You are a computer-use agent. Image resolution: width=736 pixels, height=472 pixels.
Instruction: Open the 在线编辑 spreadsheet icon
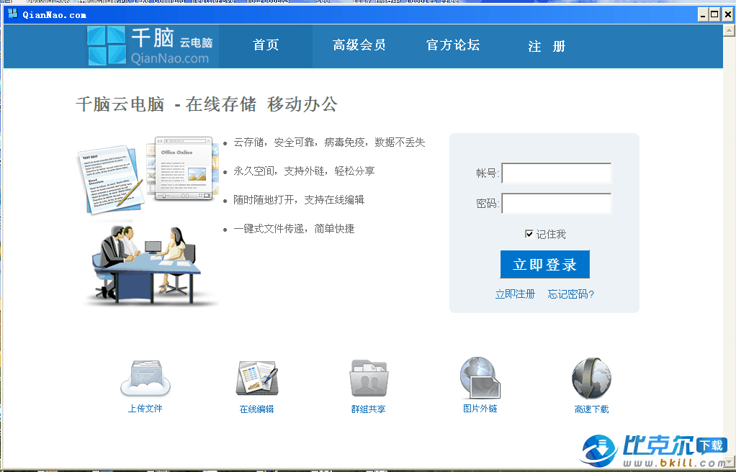click(x=257, y=379)
